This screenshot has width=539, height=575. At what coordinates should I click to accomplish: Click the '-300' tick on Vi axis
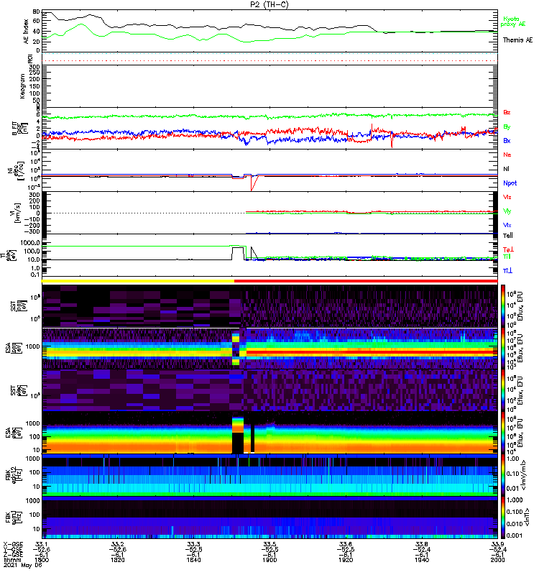tap(32, 231)
